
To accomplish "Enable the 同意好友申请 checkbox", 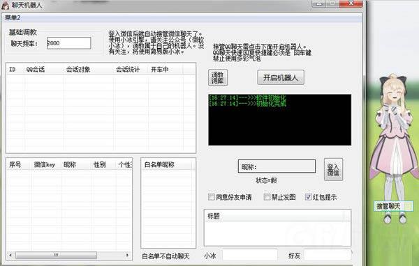I will tap(212, 197).
